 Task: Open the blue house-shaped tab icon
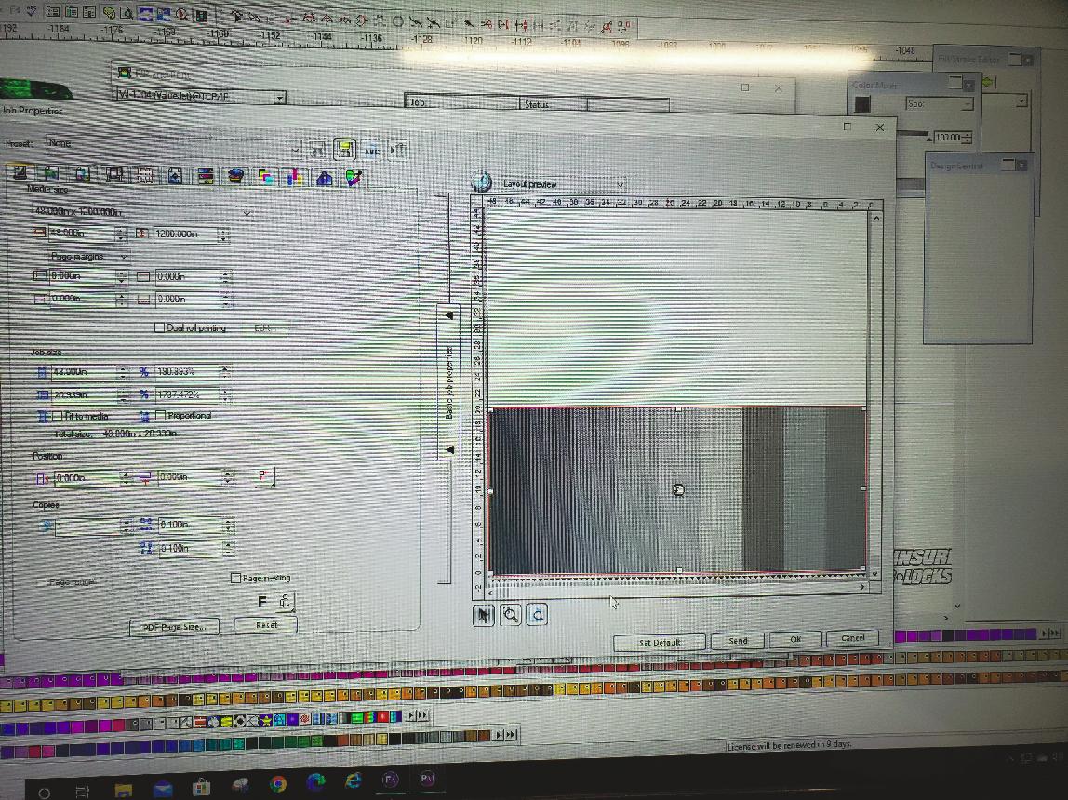tap(324, 178)
